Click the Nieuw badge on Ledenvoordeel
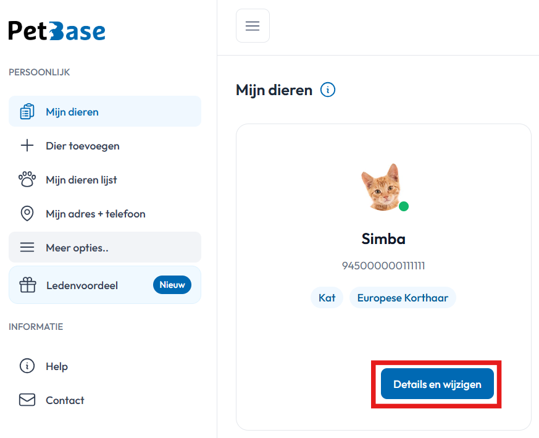 [172, 285]
